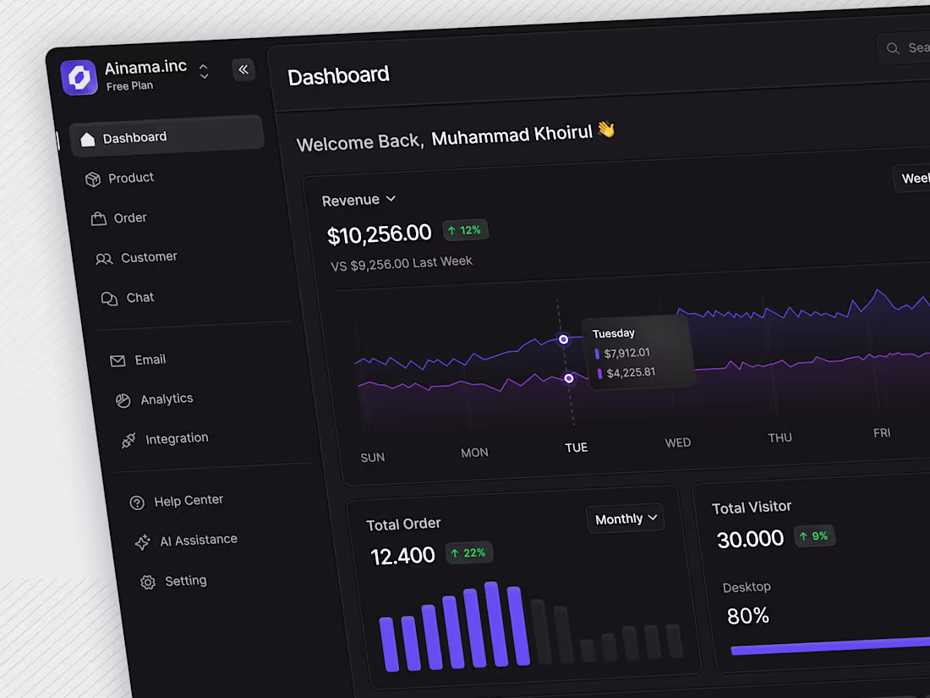930x698 pixels.
Task: Open the Integration page
Action: point(176,438)
